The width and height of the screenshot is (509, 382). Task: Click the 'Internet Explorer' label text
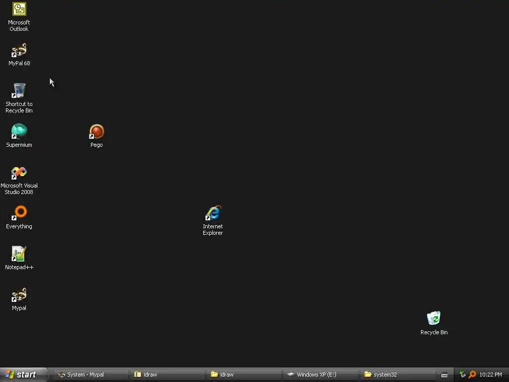(x=213, y=230)
